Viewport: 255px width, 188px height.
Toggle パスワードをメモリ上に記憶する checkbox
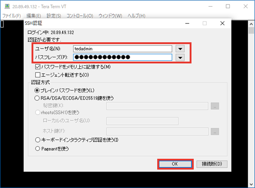click(x=37, y=67)
